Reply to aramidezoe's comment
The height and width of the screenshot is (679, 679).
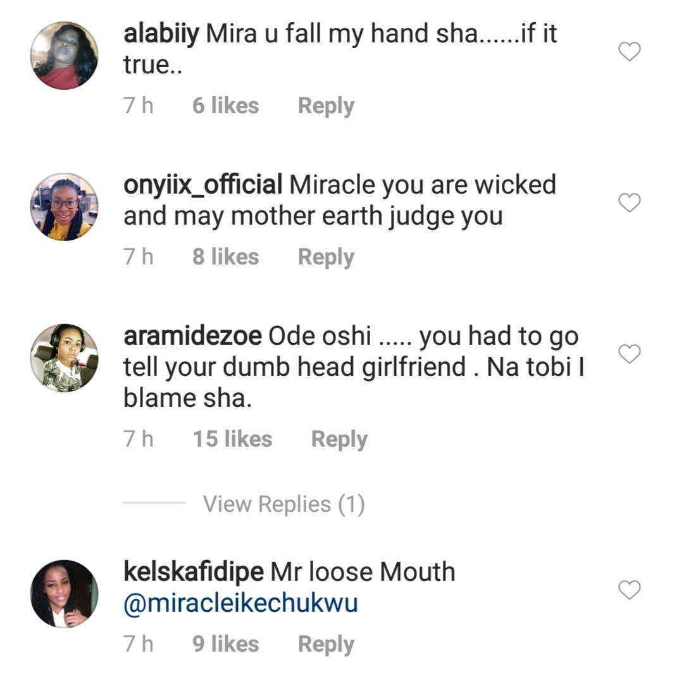pos(339,440)
